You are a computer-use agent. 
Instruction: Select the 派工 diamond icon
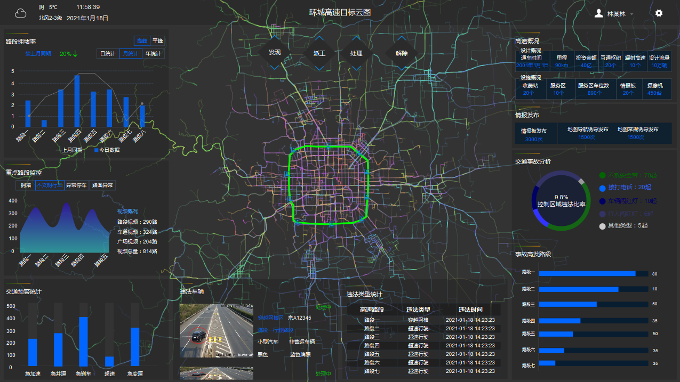319,53
